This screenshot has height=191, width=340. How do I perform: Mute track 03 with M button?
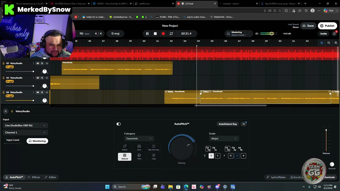[x=38, y=78]
